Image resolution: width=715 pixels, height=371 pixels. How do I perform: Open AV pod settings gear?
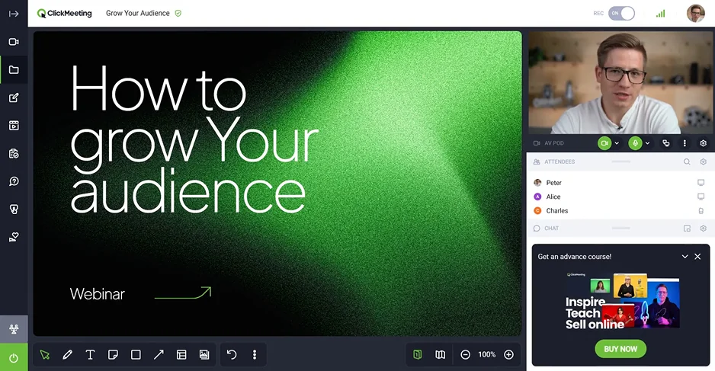tap(703, 143)
